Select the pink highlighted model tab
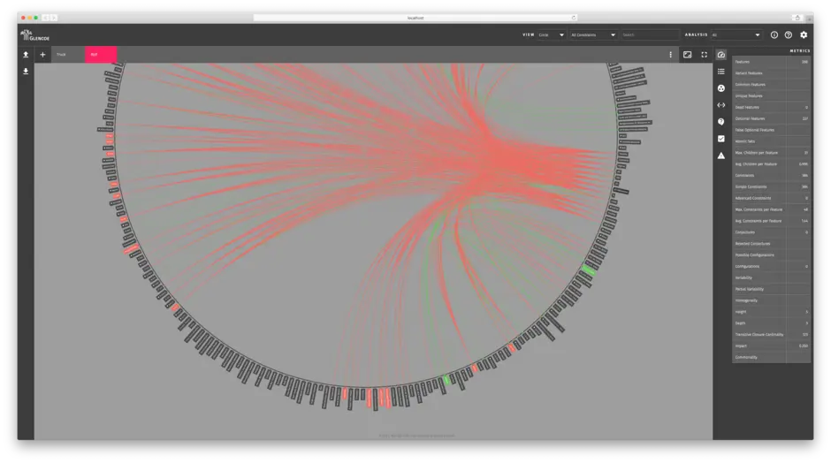The width and height of the screenshot is (831, 463). pos(100,55)
